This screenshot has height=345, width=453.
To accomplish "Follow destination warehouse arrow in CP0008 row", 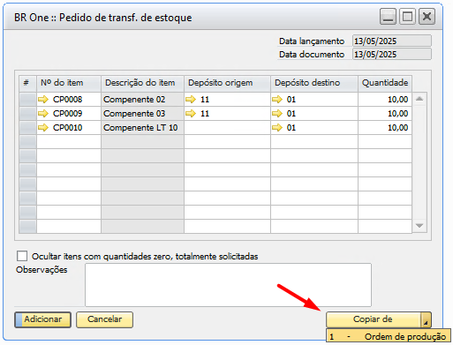I will (277, 100).
